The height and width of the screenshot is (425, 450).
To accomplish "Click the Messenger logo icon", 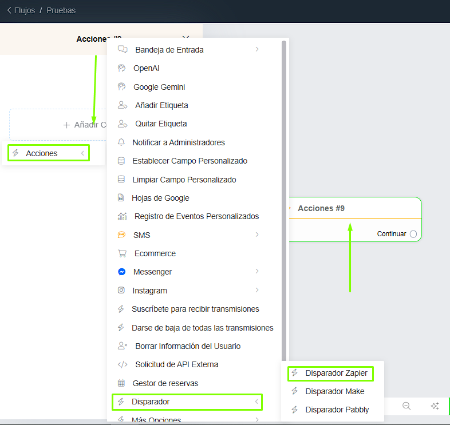I will [121, 272].
